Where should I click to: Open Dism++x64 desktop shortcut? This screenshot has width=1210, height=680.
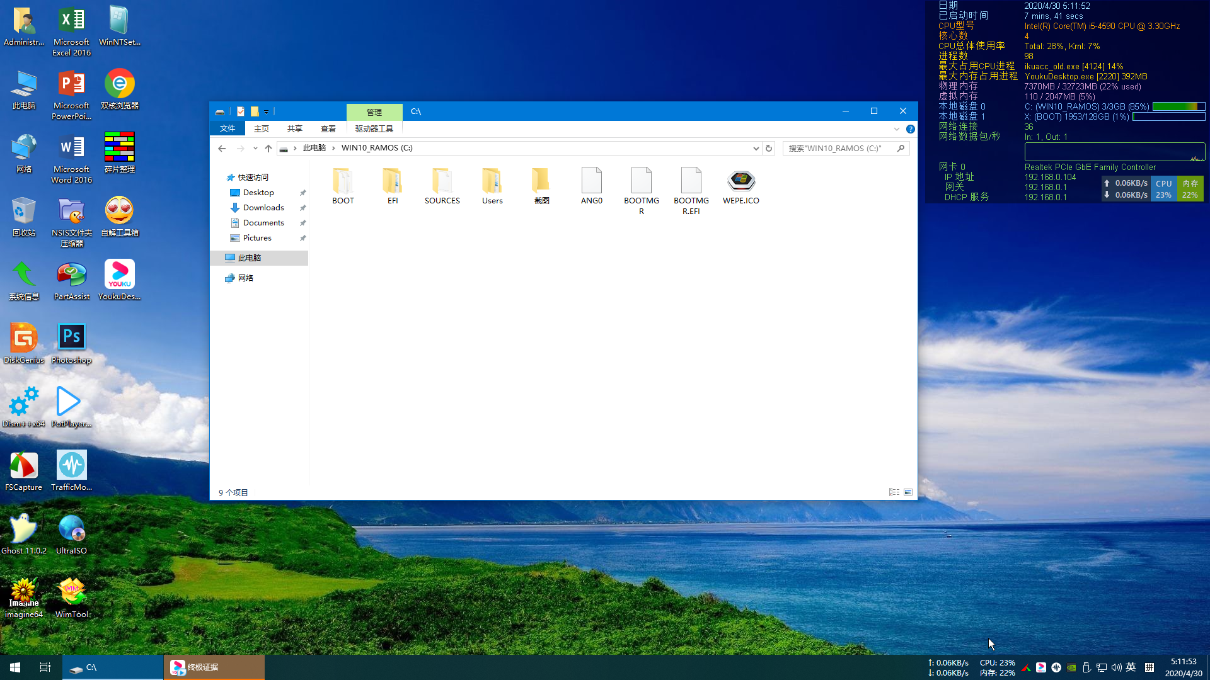pos(24,407)
